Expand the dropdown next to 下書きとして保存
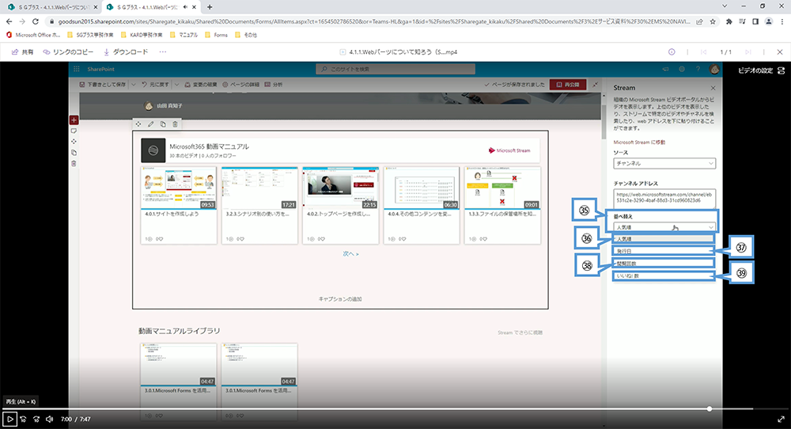This screenshot has width=791, height=429. pos(134,85)
